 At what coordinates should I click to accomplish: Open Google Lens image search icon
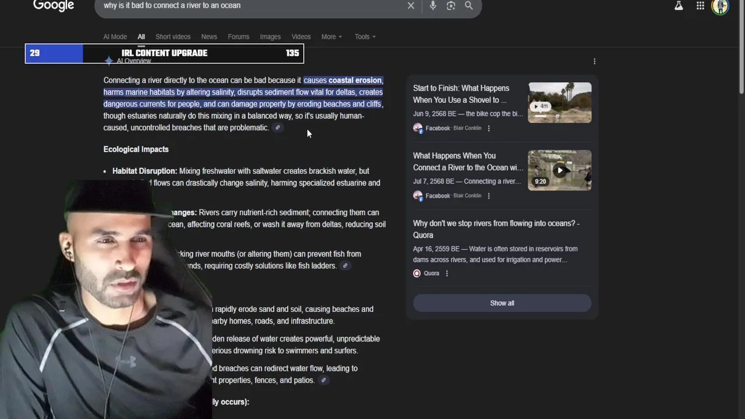(451, 5)
